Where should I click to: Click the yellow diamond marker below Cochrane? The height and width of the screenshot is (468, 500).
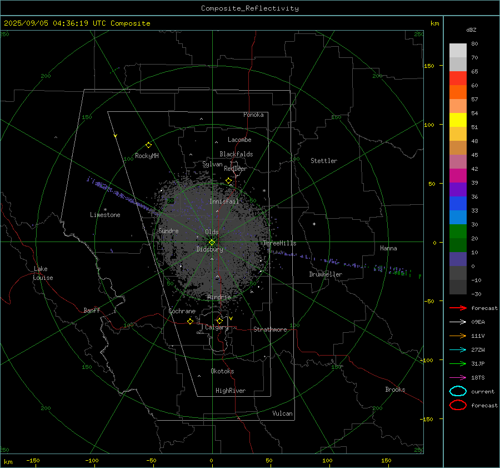pos(191,321)
